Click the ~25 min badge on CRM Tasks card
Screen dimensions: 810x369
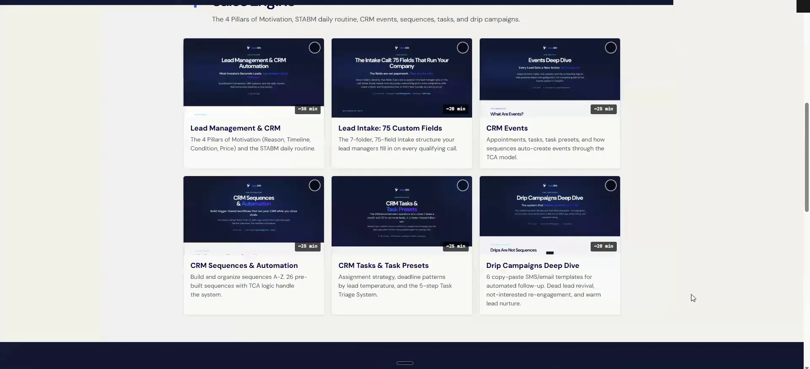(x=456, y=246)
